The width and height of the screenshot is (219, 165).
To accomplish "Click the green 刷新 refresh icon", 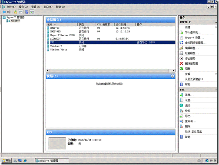I will tap(181, 69).
